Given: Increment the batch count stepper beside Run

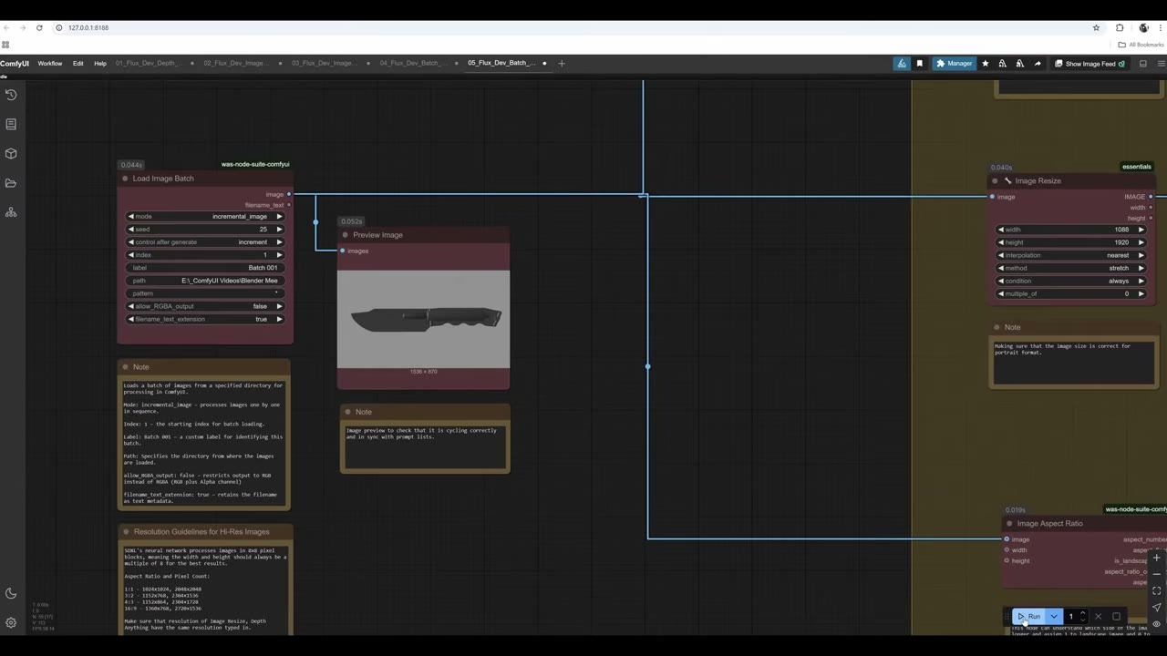Looking at the screenshot, I should point(1083,613).
